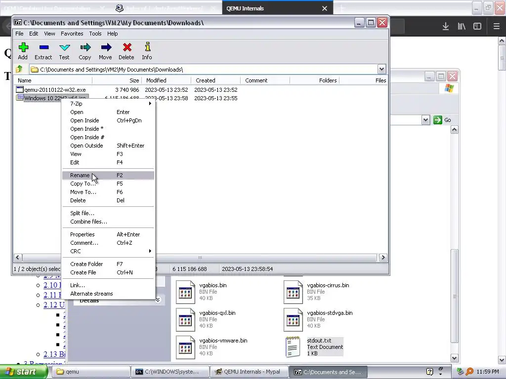Select Create Folder in context menu

[108, 264]
